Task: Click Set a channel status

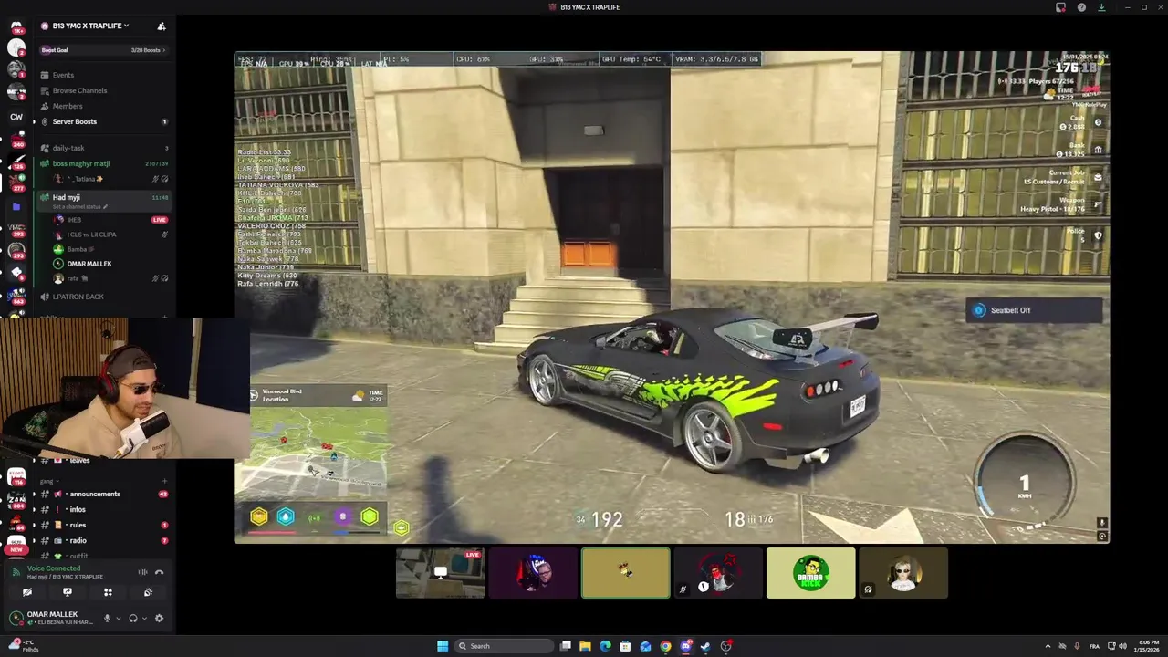Action: click(80, 207)
